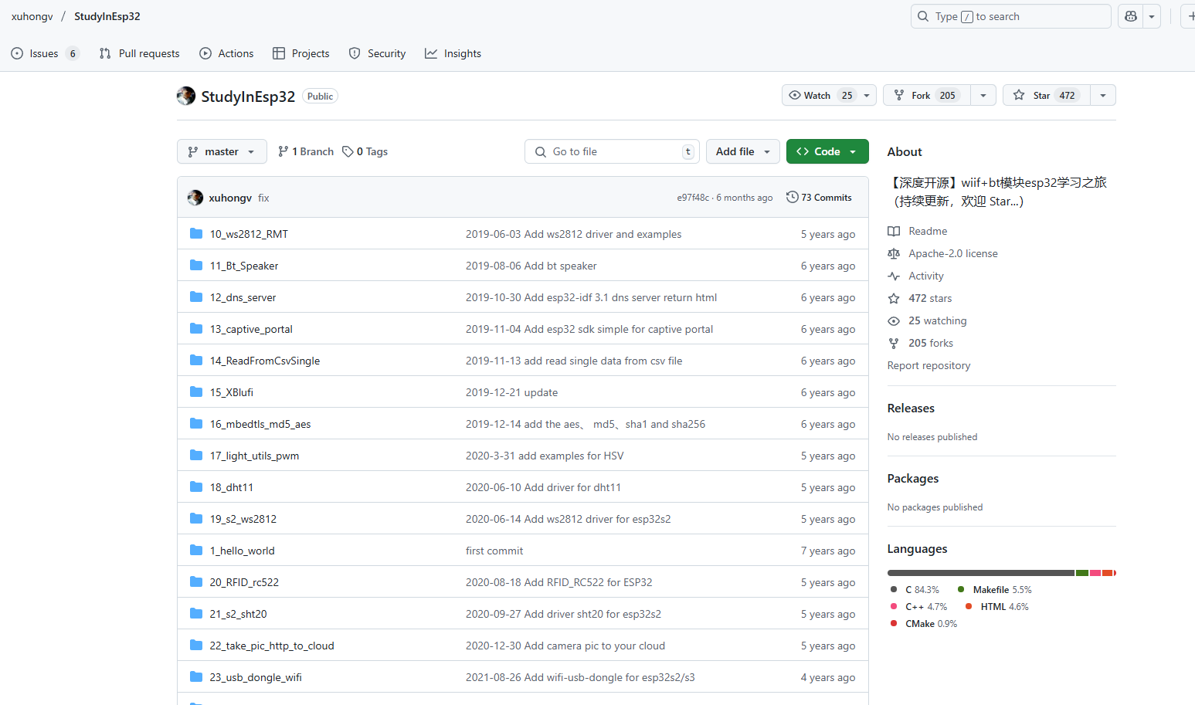
Task: Open the 'fix' commit message link
Action: pos(263,198)
